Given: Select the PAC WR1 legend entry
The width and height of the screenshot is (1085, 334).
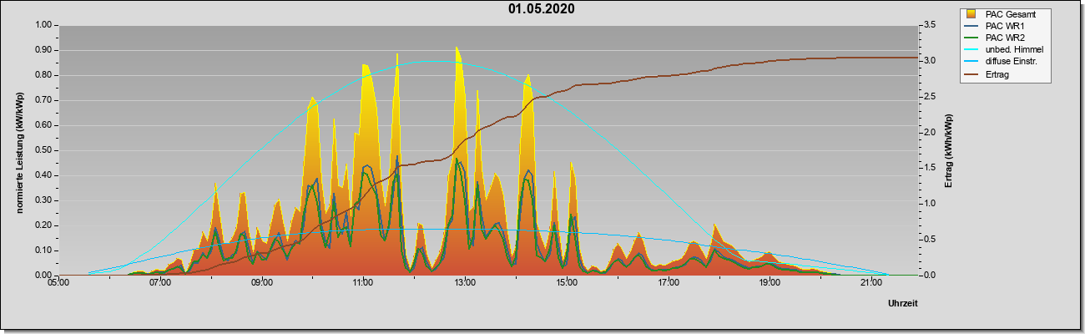Looking at the screenshot, I should (995, 26).
